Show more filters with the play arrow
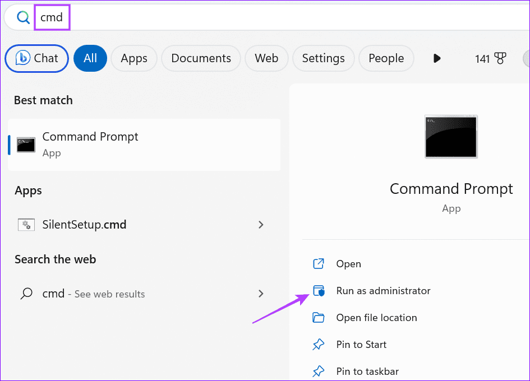 437,58
